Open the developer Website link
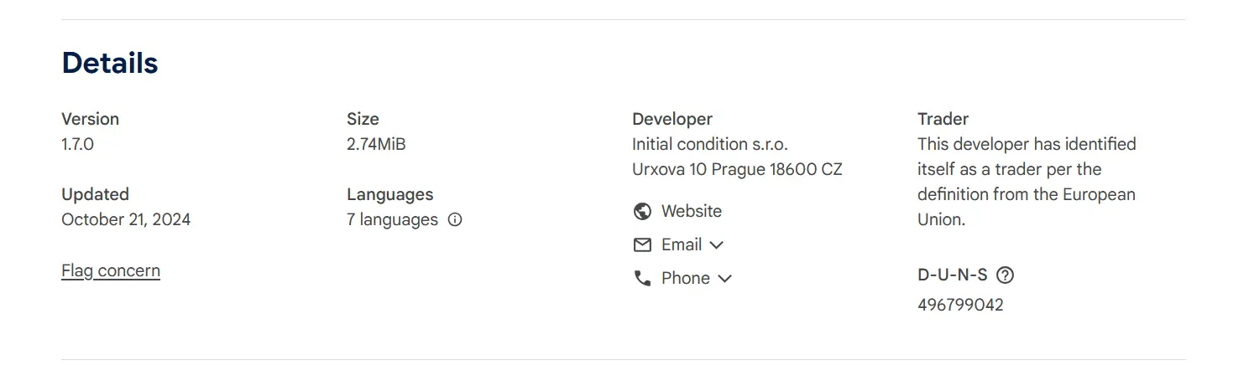The height and width of the screenshot is (365, 1249). tap(691, 211)
